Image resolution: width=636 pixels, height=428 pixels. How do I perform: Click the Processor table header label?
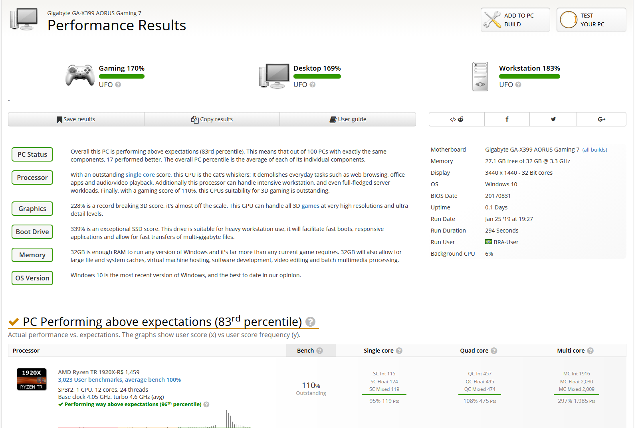[x=26, y=351]
